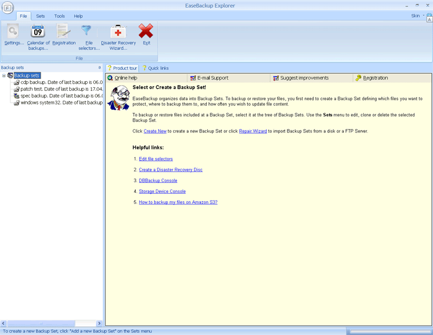Click the Quick links question mark icon
Image resolution: width=433 pixels, height=335 pixels.
[144, 68]
